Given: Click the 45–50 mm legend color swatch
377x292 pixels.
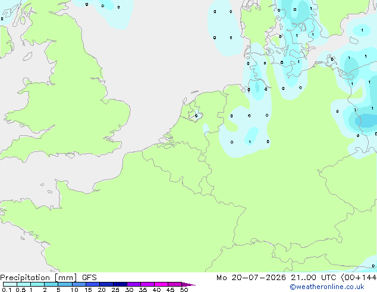Looking at the screenshot, I should [175, 284].
